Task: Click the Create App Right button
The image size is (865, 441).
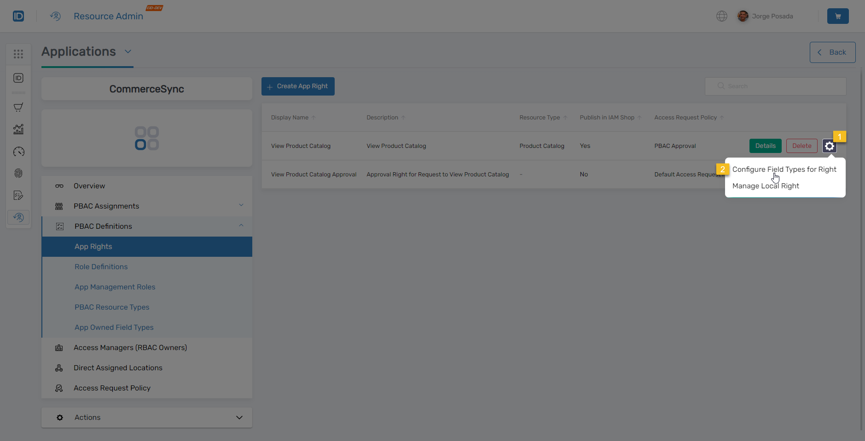Action: (297, 86)
